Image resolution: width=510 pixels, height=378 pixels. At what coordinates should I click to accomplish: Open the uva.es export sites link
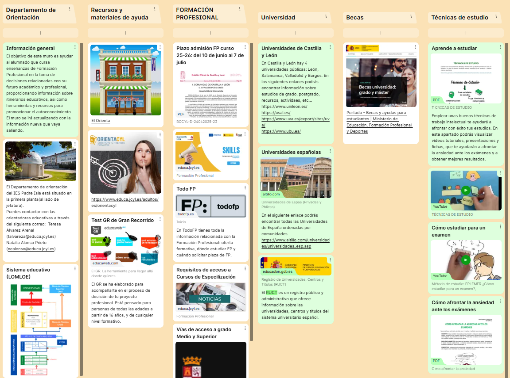coord(296,122)
